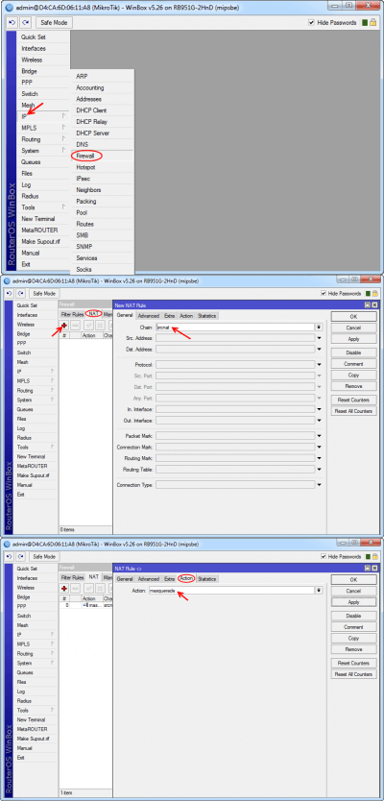Screen dimensions: 384x801
Task: Click the red plus icon above the masquerade rule row
Action: [x=64, y=589]
